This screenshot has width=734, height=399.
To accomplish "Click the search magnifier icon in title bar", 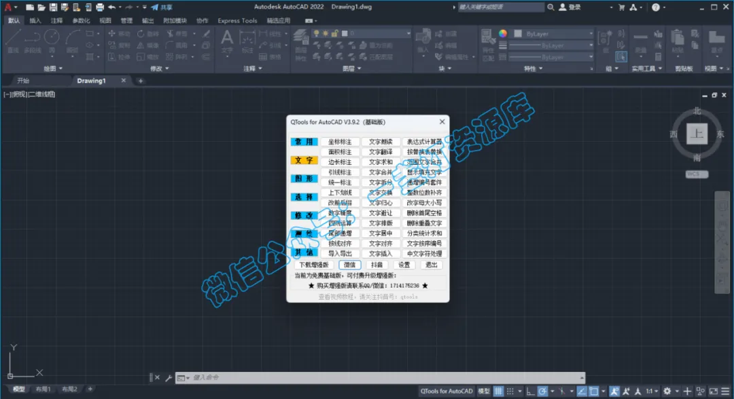I will tap(551, 7).
